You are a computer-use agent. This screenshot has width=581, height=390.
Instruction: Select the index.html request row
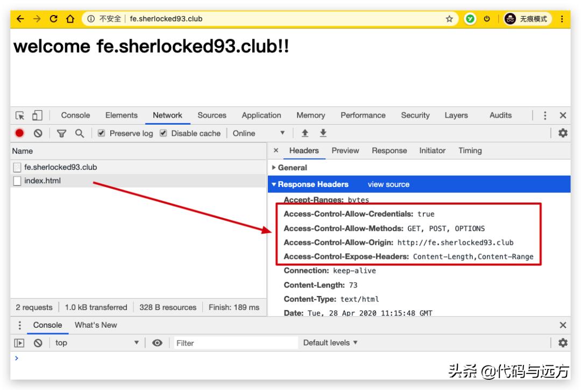click(x=139, y=181)
